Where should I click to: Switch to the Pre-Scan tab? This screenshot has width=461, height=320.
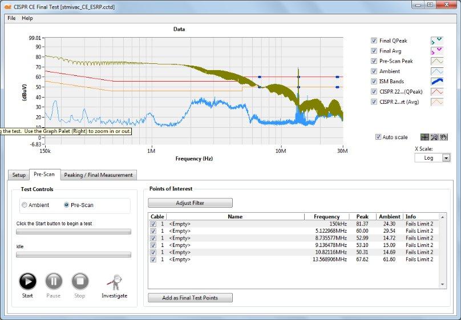pos(44,174)
